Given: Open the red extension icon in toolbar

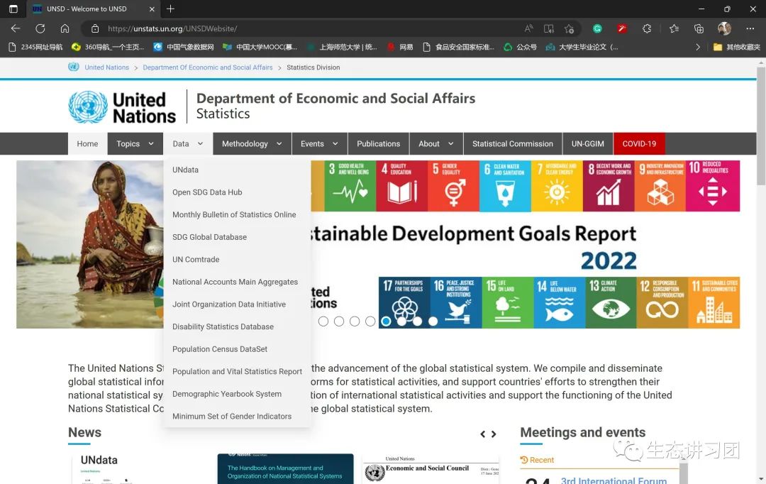Looking at the screenshot, I should tap(622, 28).
